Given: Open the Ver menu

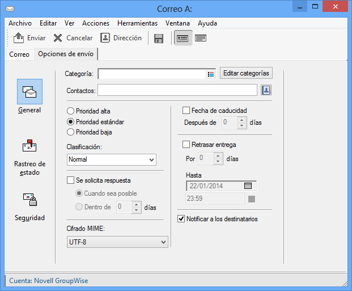Looking at the screenshot, I should pos(69,23).
